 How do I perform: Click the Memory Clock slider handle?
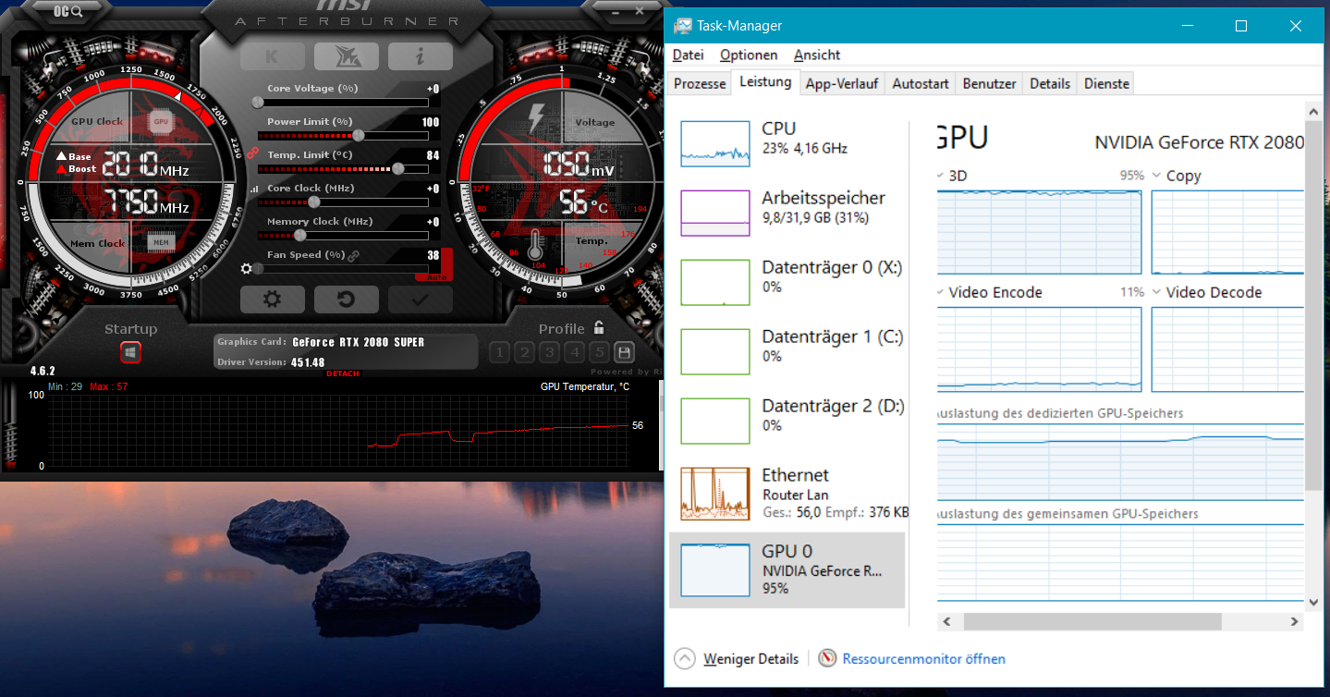click(x=299, y=236)
